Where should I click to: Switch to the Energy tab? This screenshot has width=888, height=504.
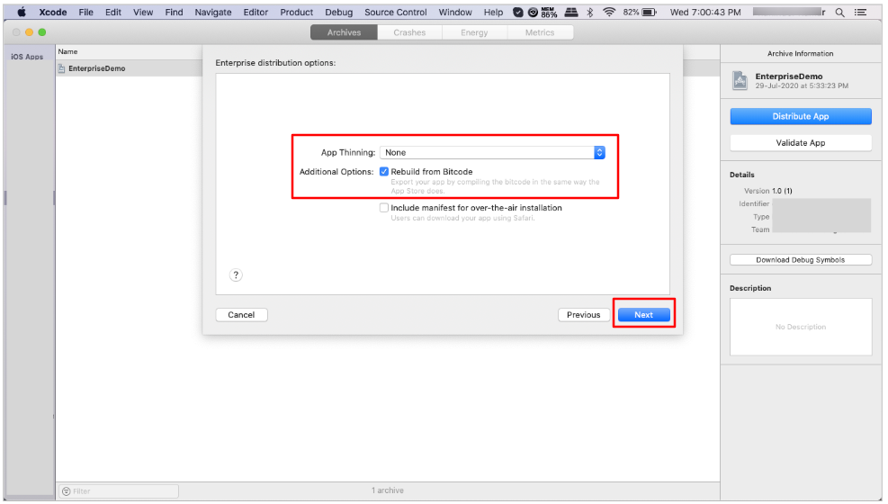pos(474,32)
